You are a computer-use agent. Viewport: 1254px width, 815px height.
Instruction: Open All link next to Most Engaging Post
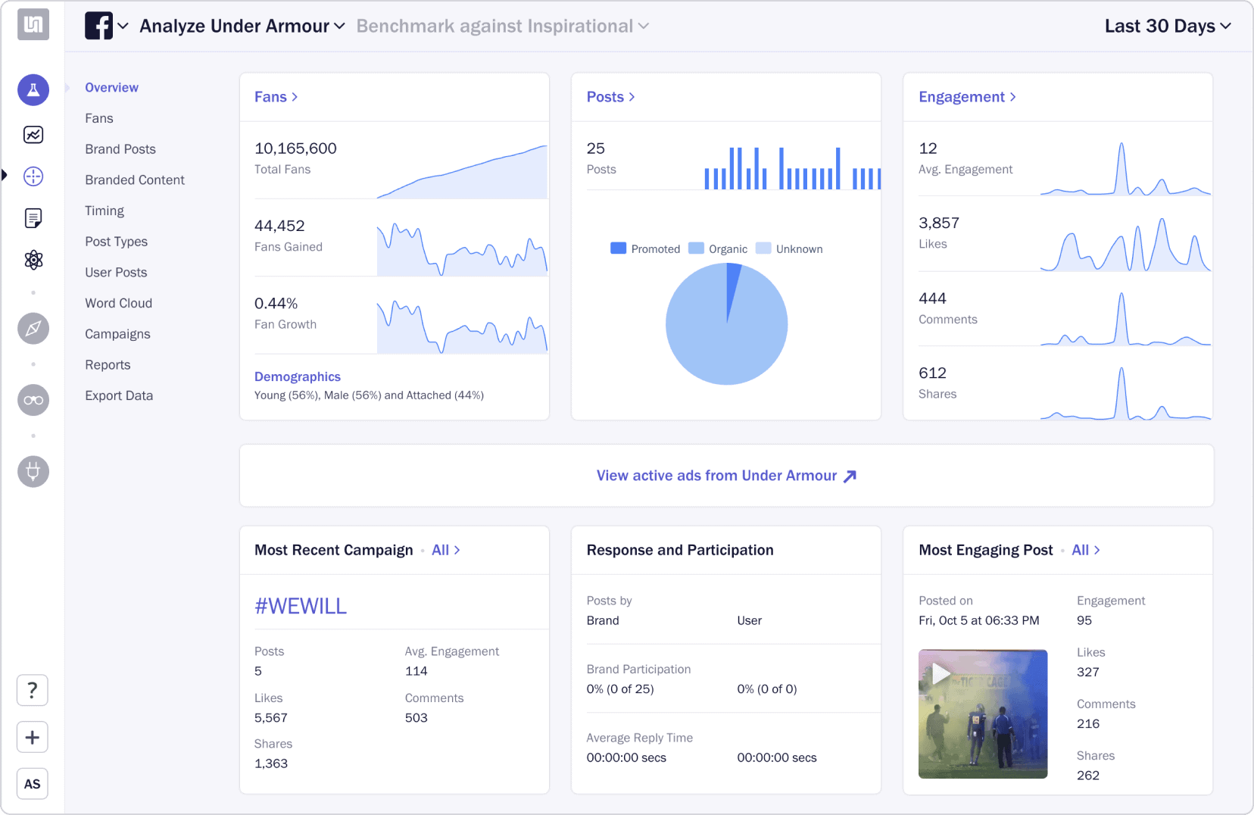coord(1086,550)
